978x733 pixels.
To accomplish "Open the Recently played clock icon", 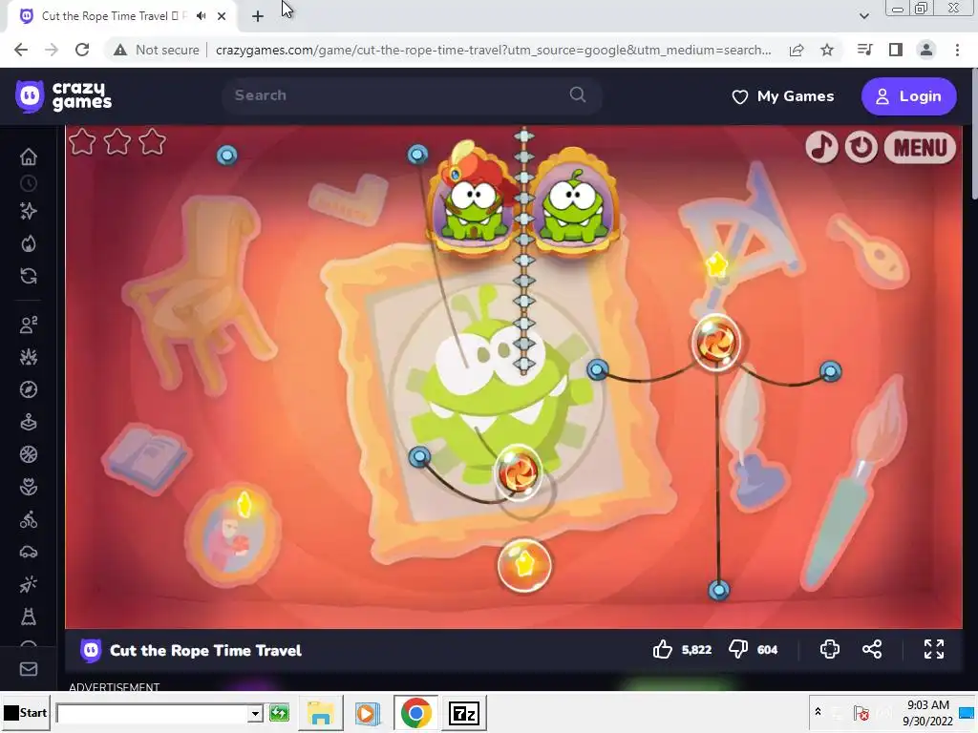I will 28,184.
